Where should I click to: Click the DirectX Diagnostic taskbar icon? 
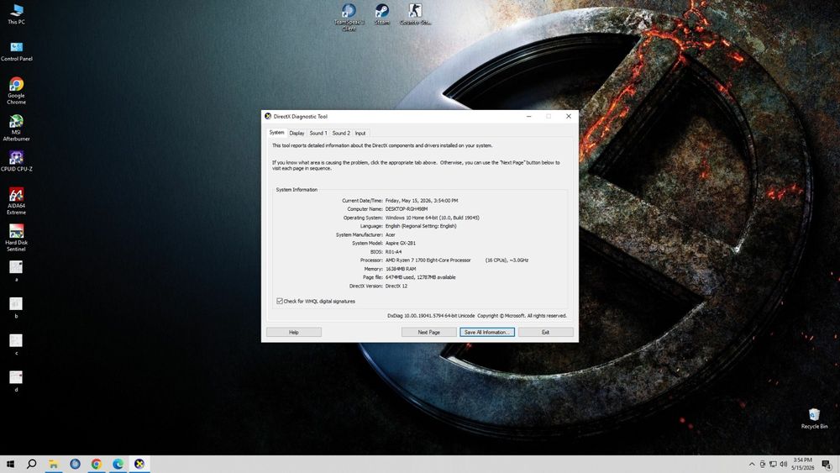[x=139, y=464]
